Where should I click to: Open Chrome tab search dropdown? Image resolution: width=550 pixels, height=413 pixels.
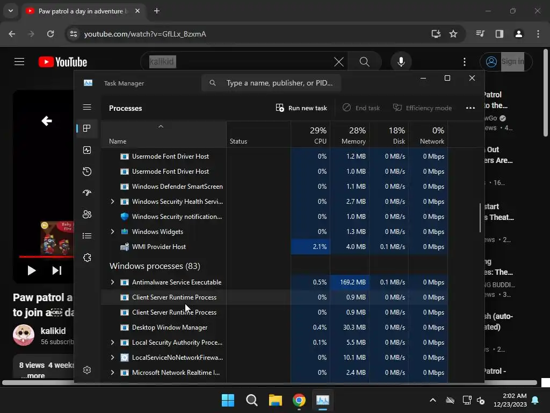point(11,11)
